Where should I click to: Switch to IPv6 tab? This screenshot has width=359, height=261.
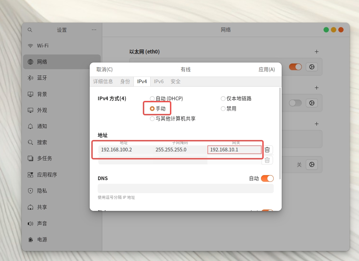[x=159, y=82]
